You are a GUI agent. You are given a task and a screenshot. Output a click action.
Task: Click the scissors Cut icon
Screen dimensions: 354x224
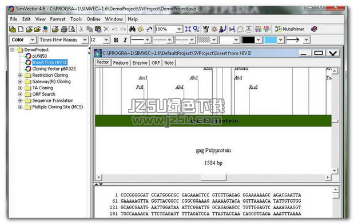81,29
